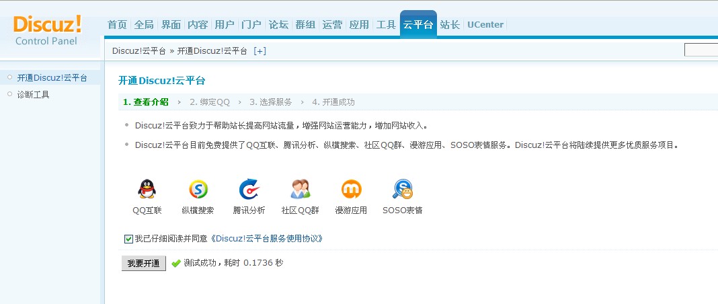Select the active 云平台 tab
This screenshot has width=718, height=304.
(x=418, y=24)
